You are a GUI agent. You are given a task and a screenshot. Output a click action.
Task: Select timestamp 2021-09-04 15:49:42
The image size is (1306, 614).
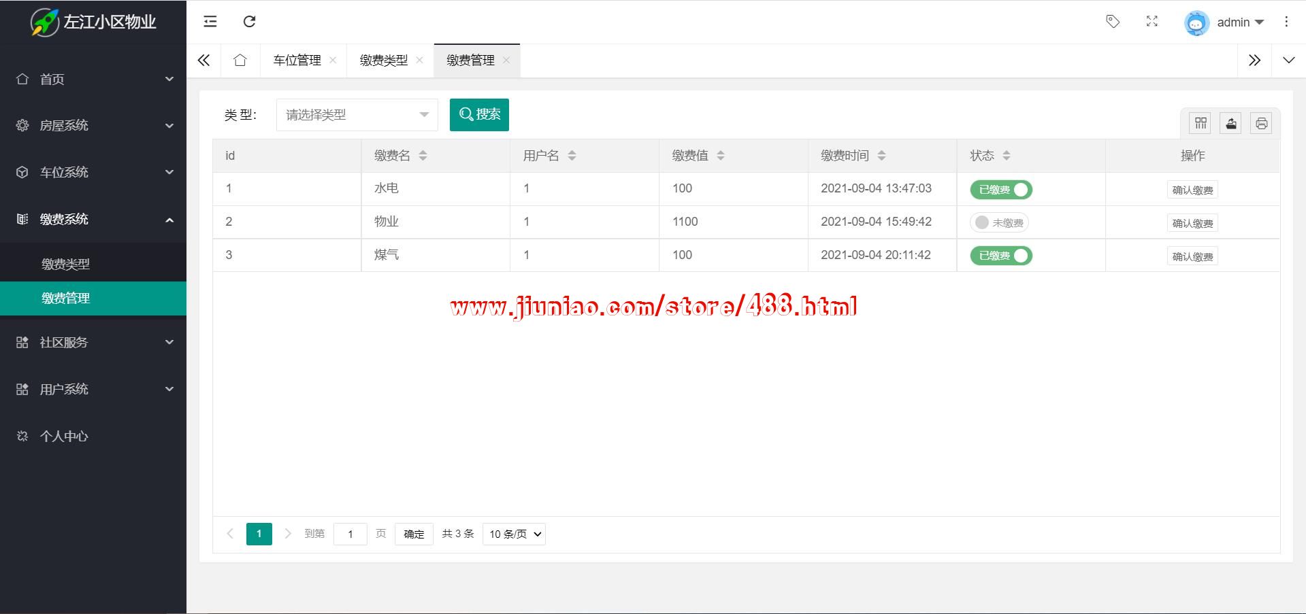876,222
